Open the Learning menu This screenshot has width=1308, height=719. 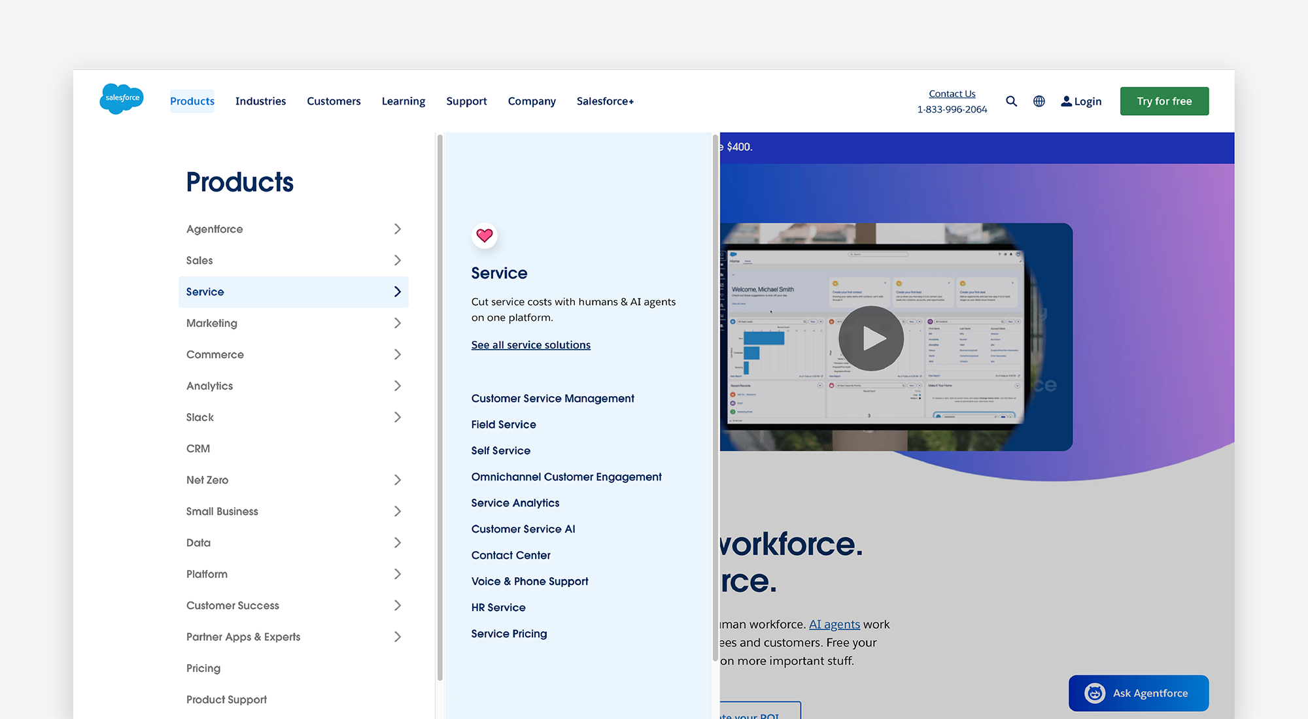click(x=404, y=101)
